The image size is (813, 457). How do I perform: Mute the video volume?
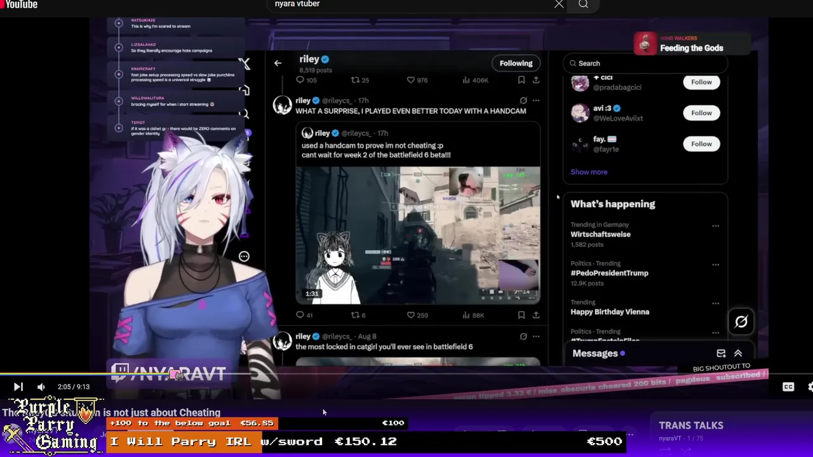[41, 387]
